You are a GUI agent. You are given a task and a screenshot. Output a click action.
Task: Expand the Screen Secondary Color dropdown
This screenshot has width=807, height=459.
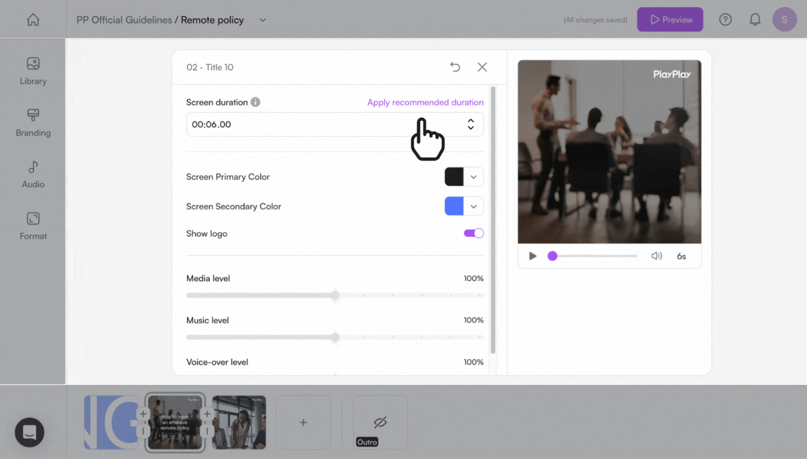coord(474,207)
